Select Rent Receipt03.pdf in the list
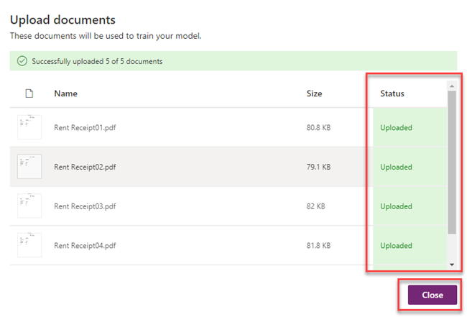The image size is (467, 317). coord(85,206)
